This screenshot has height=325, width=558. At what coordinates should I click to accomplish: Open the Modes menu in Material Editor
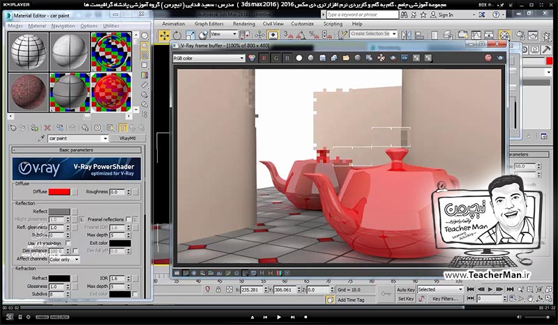pos(15,26)
